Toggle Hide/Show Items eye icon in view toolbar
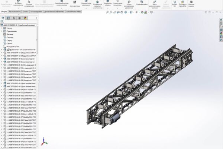The image size is (223, 149). click(136, 12)
